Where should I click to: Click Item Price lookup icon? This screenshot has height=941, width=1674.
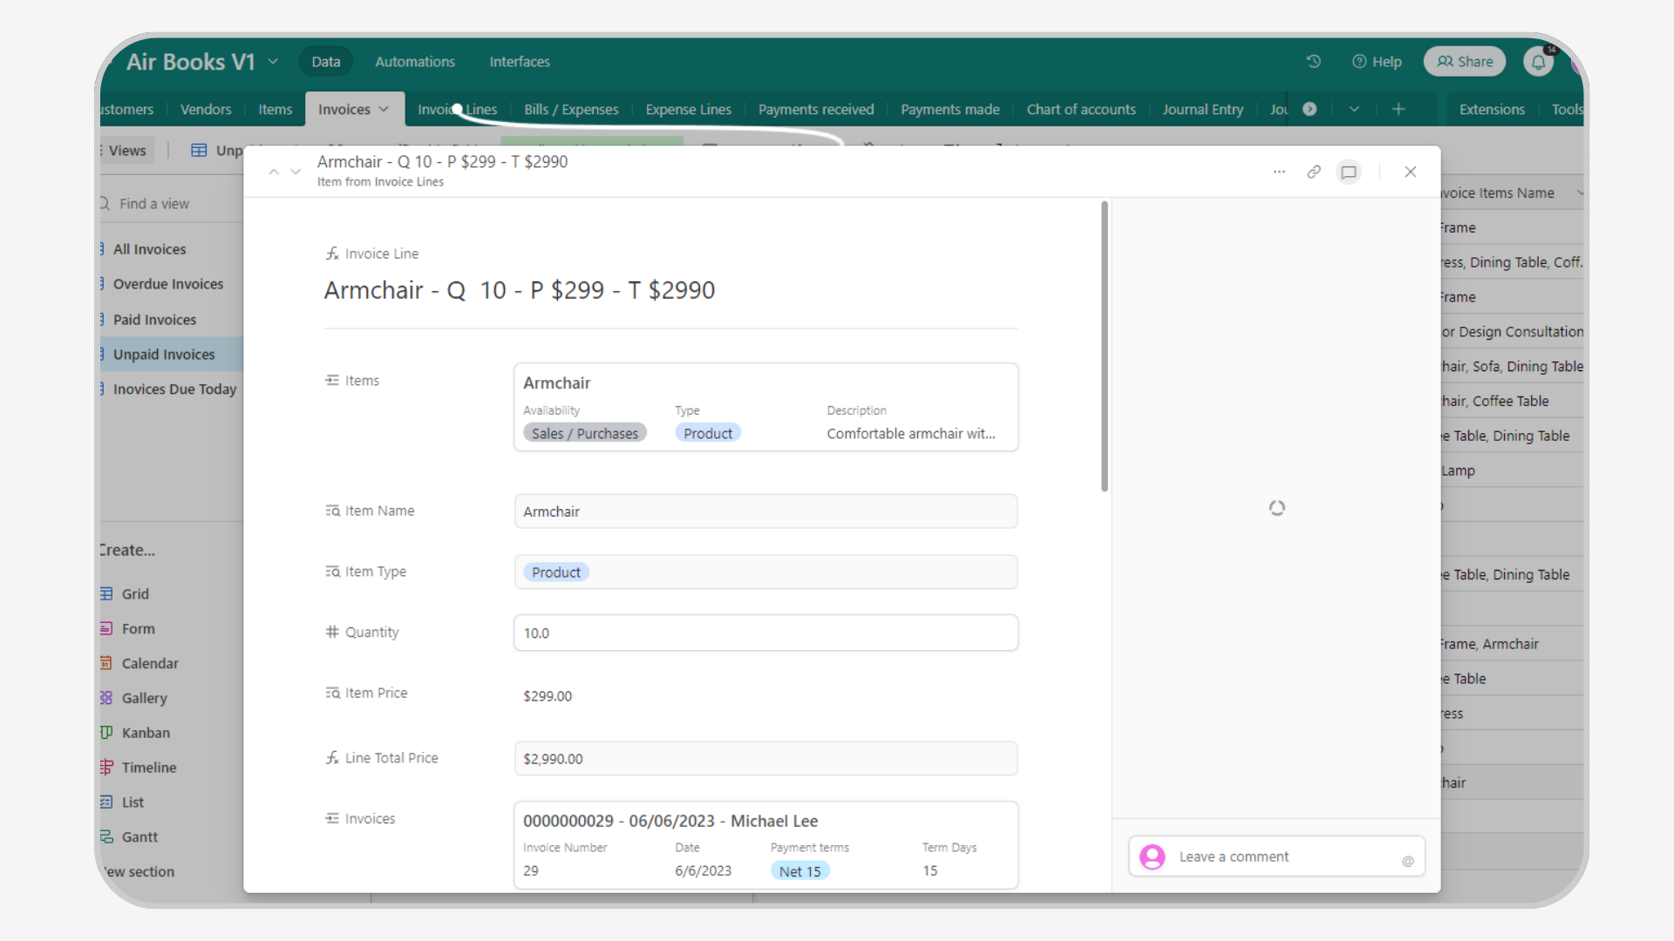[x=332, y=693]
